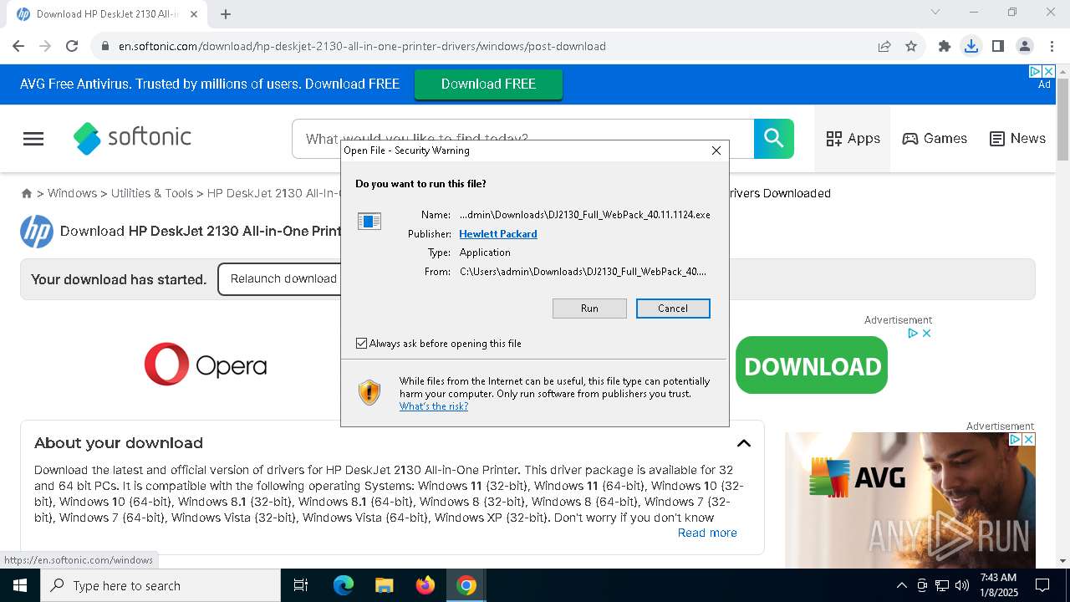Screen dimensions: 1070x602
Task: Uncheck Always ask before opening this file
Action: tap(362, 344)
